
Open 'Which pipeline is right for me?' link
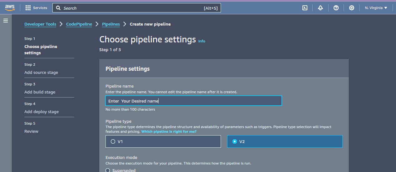pyautogui.click(x=169, y=132)
